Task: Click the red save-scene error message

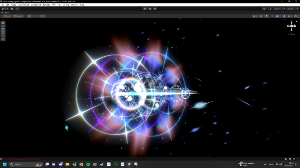Action: click(21, 159)
